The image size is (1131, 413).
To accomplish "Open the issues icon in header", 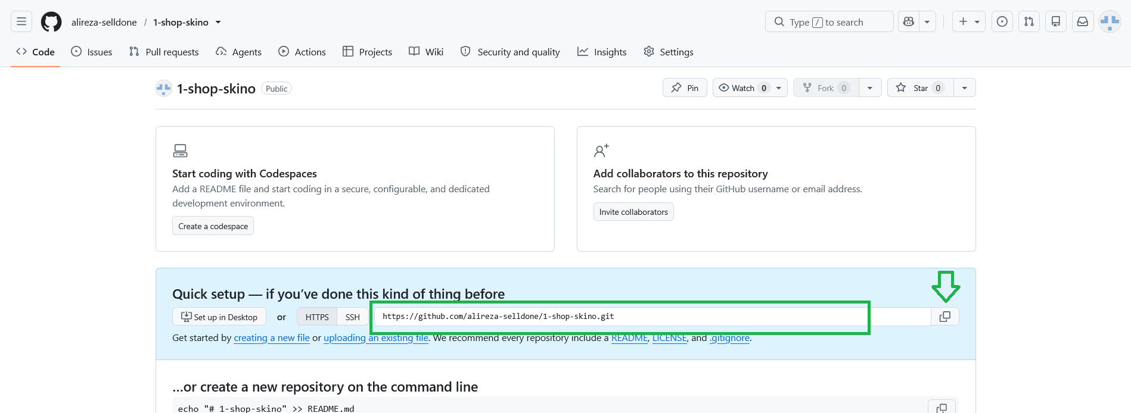I will click(1002, 22).
